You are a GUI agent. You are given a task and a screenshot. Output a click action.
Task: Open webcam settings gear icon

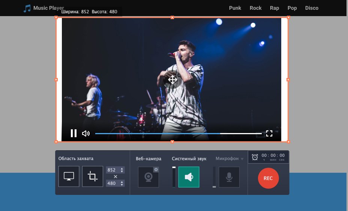coord(156,169)
